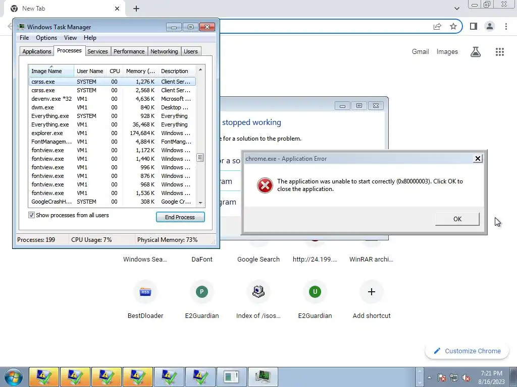Image resolution: width=517 pixels, height=387 pixels.
Task: Open the network tray icon
Action: tap(454, 377)
